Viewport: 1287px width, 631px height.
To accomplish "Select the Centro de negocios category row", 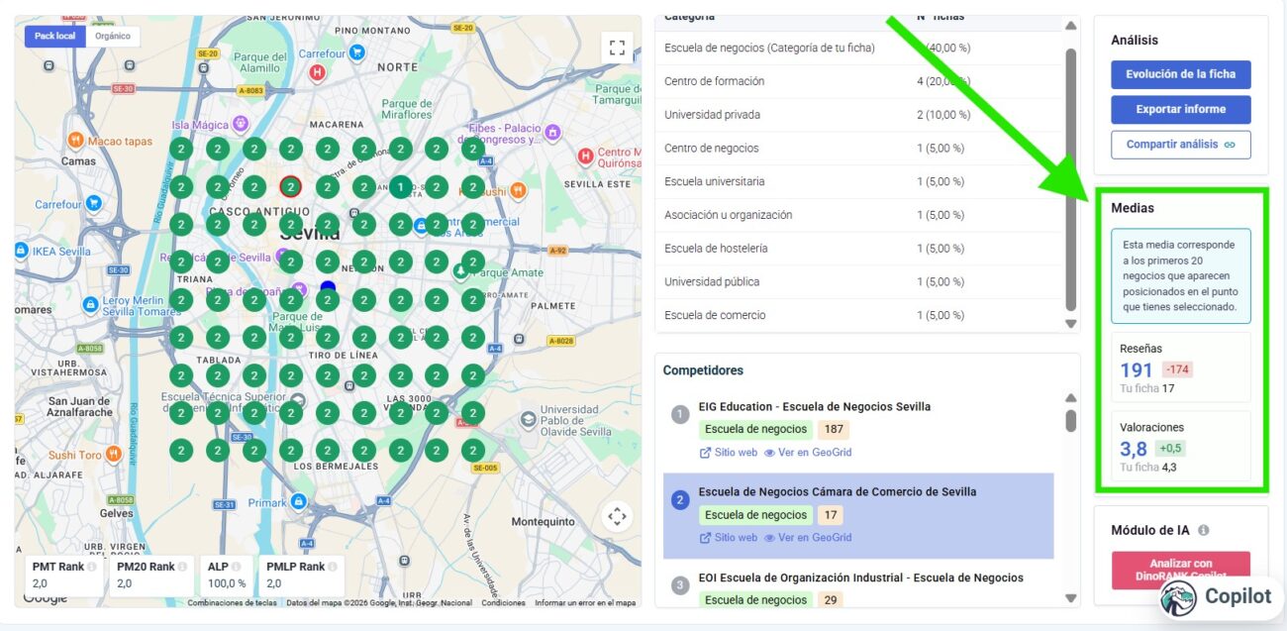I will point(858,149).
